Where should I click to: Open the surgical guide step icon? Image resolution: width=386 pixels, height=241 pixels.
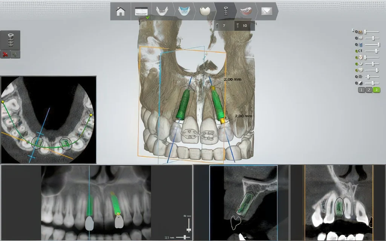pos(246,11)
